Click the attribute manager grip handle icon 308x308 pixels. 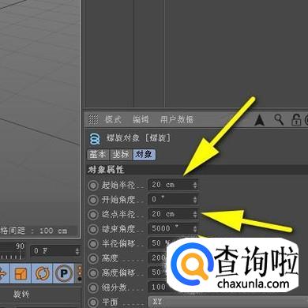[93, 119]
